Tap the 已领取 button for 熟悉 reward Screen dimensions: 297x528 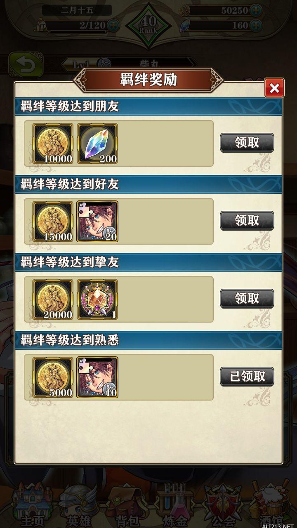(x=247, y=377)
